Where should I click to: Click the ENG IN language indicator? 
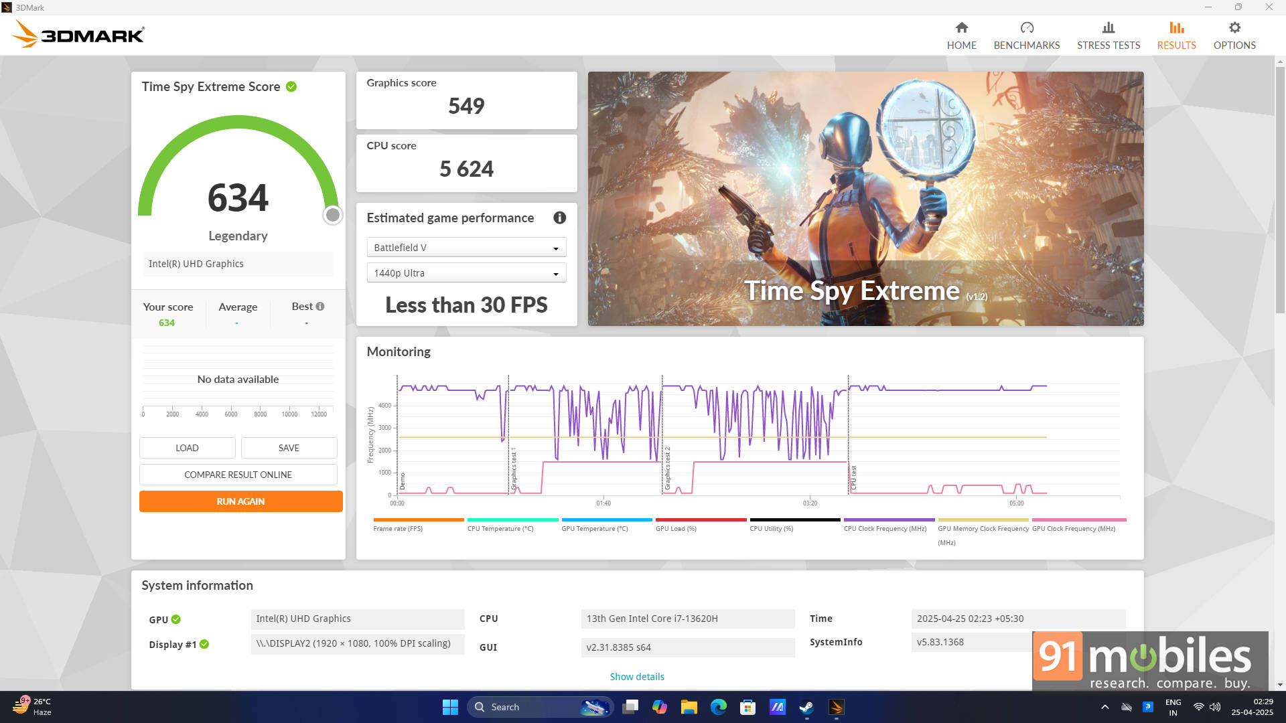click(x=1173, y=707)
